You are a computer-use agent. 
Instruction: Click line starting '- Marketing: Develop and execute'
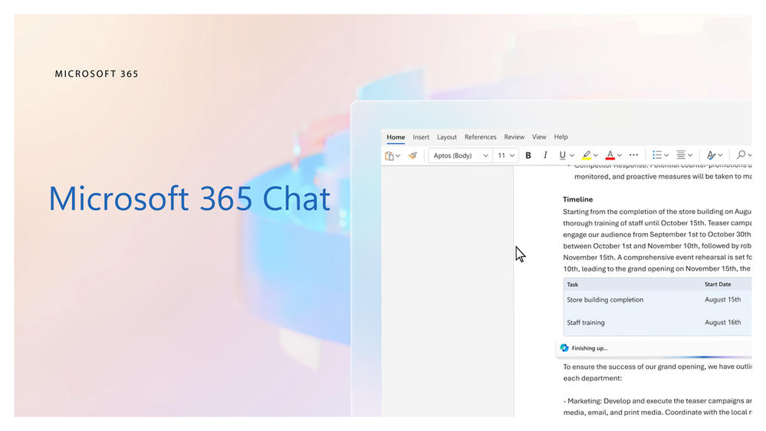pos(657,400)
